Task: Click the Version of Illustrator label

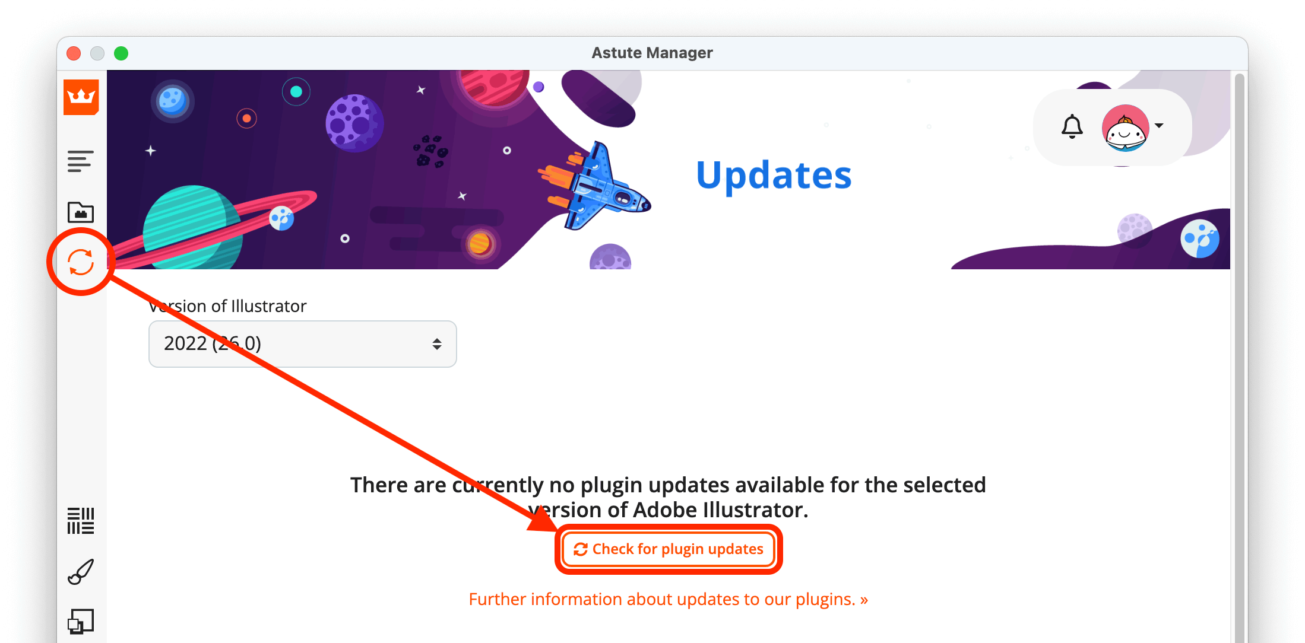Action: click(228, 306)
